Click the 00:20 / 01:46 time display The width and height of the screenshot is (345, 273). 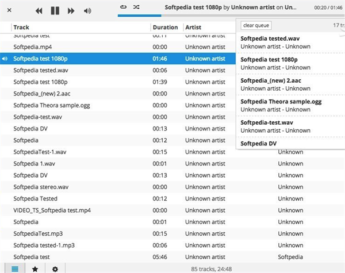pyautogui.click(x=328, y=7)
